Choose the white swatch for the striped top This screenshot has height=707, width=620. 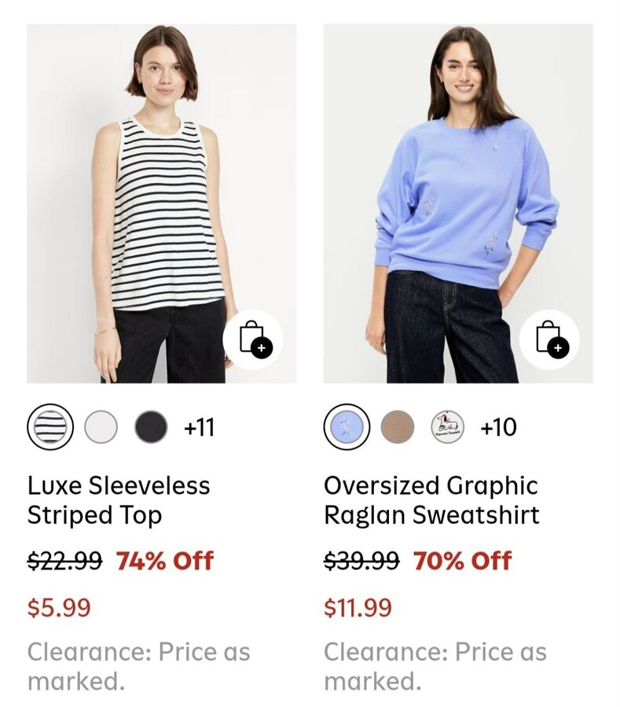point(101,427)
